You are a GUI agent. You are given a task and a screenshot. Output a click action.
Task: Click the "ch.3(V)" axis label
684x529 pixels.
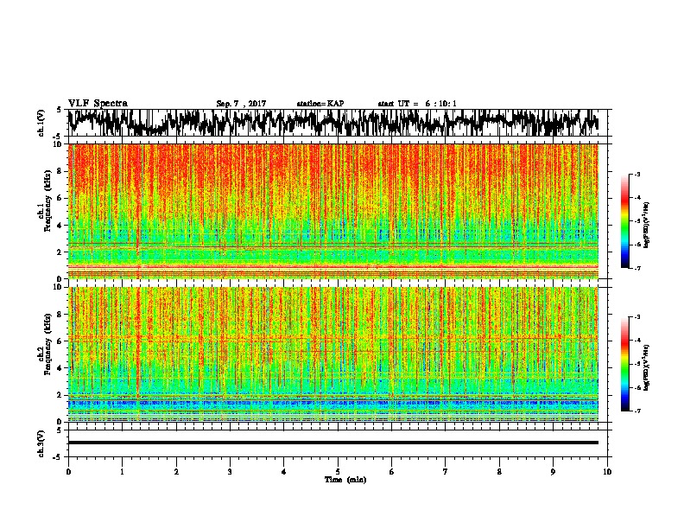tap(41, 444)
